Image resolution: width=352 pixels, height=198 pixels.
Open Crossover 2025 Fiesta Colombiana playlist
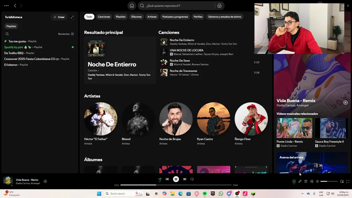click(39, 59)
